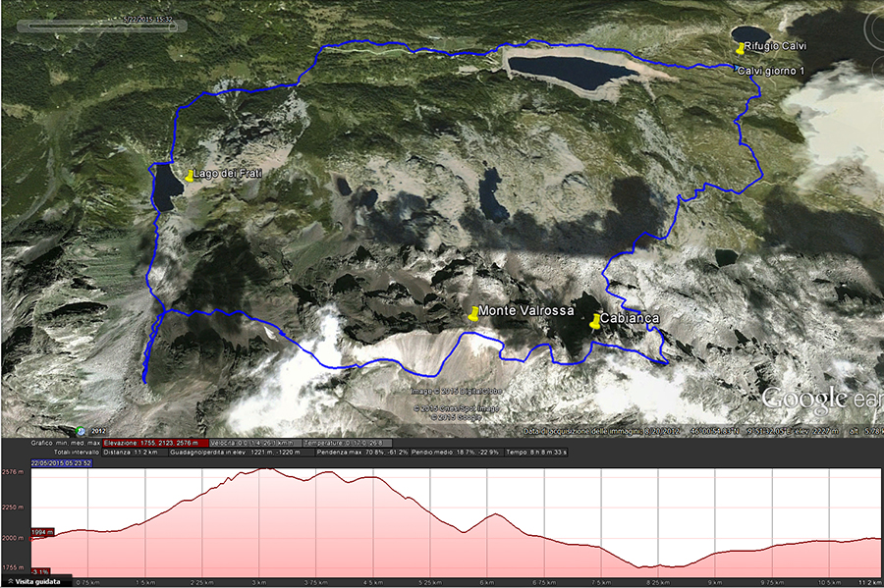Screen dimensions: 884x588
Task: Click the Monte Valrossa placemark label
Action: tap(526, 311)
